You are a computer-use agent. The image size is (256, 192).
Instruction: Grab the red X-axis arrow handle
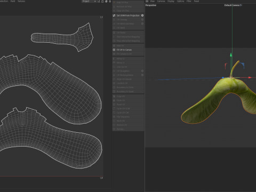[250, 77]
